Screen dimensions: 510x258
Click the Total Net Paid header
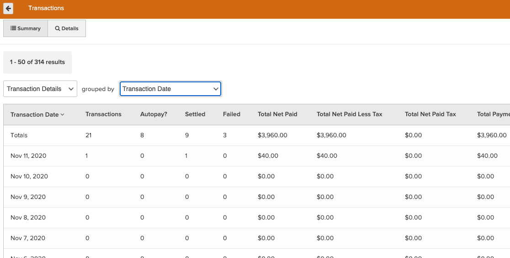click(277, 114)
